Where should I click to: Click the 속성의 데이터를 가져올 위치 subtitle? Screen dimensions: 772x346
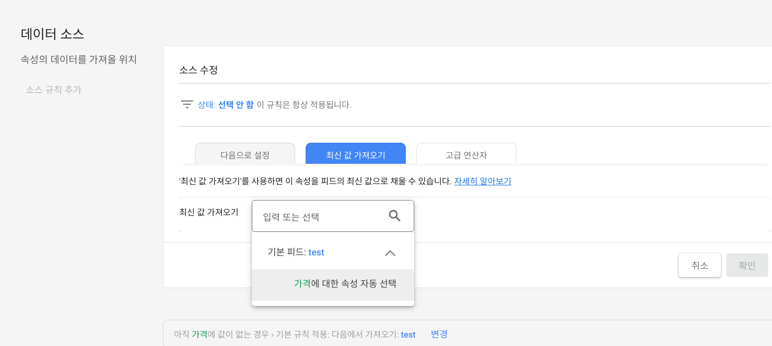(x=79, y=60)
